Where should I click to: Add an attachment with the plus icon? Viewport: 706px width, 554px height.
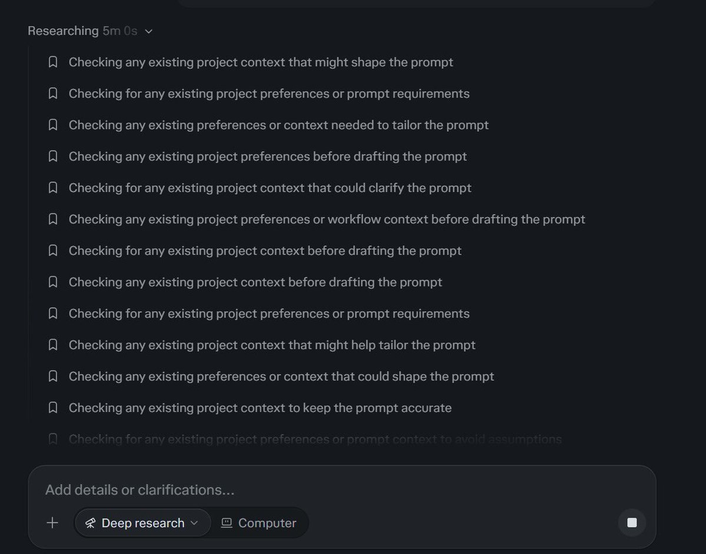[x=52, y=523]
